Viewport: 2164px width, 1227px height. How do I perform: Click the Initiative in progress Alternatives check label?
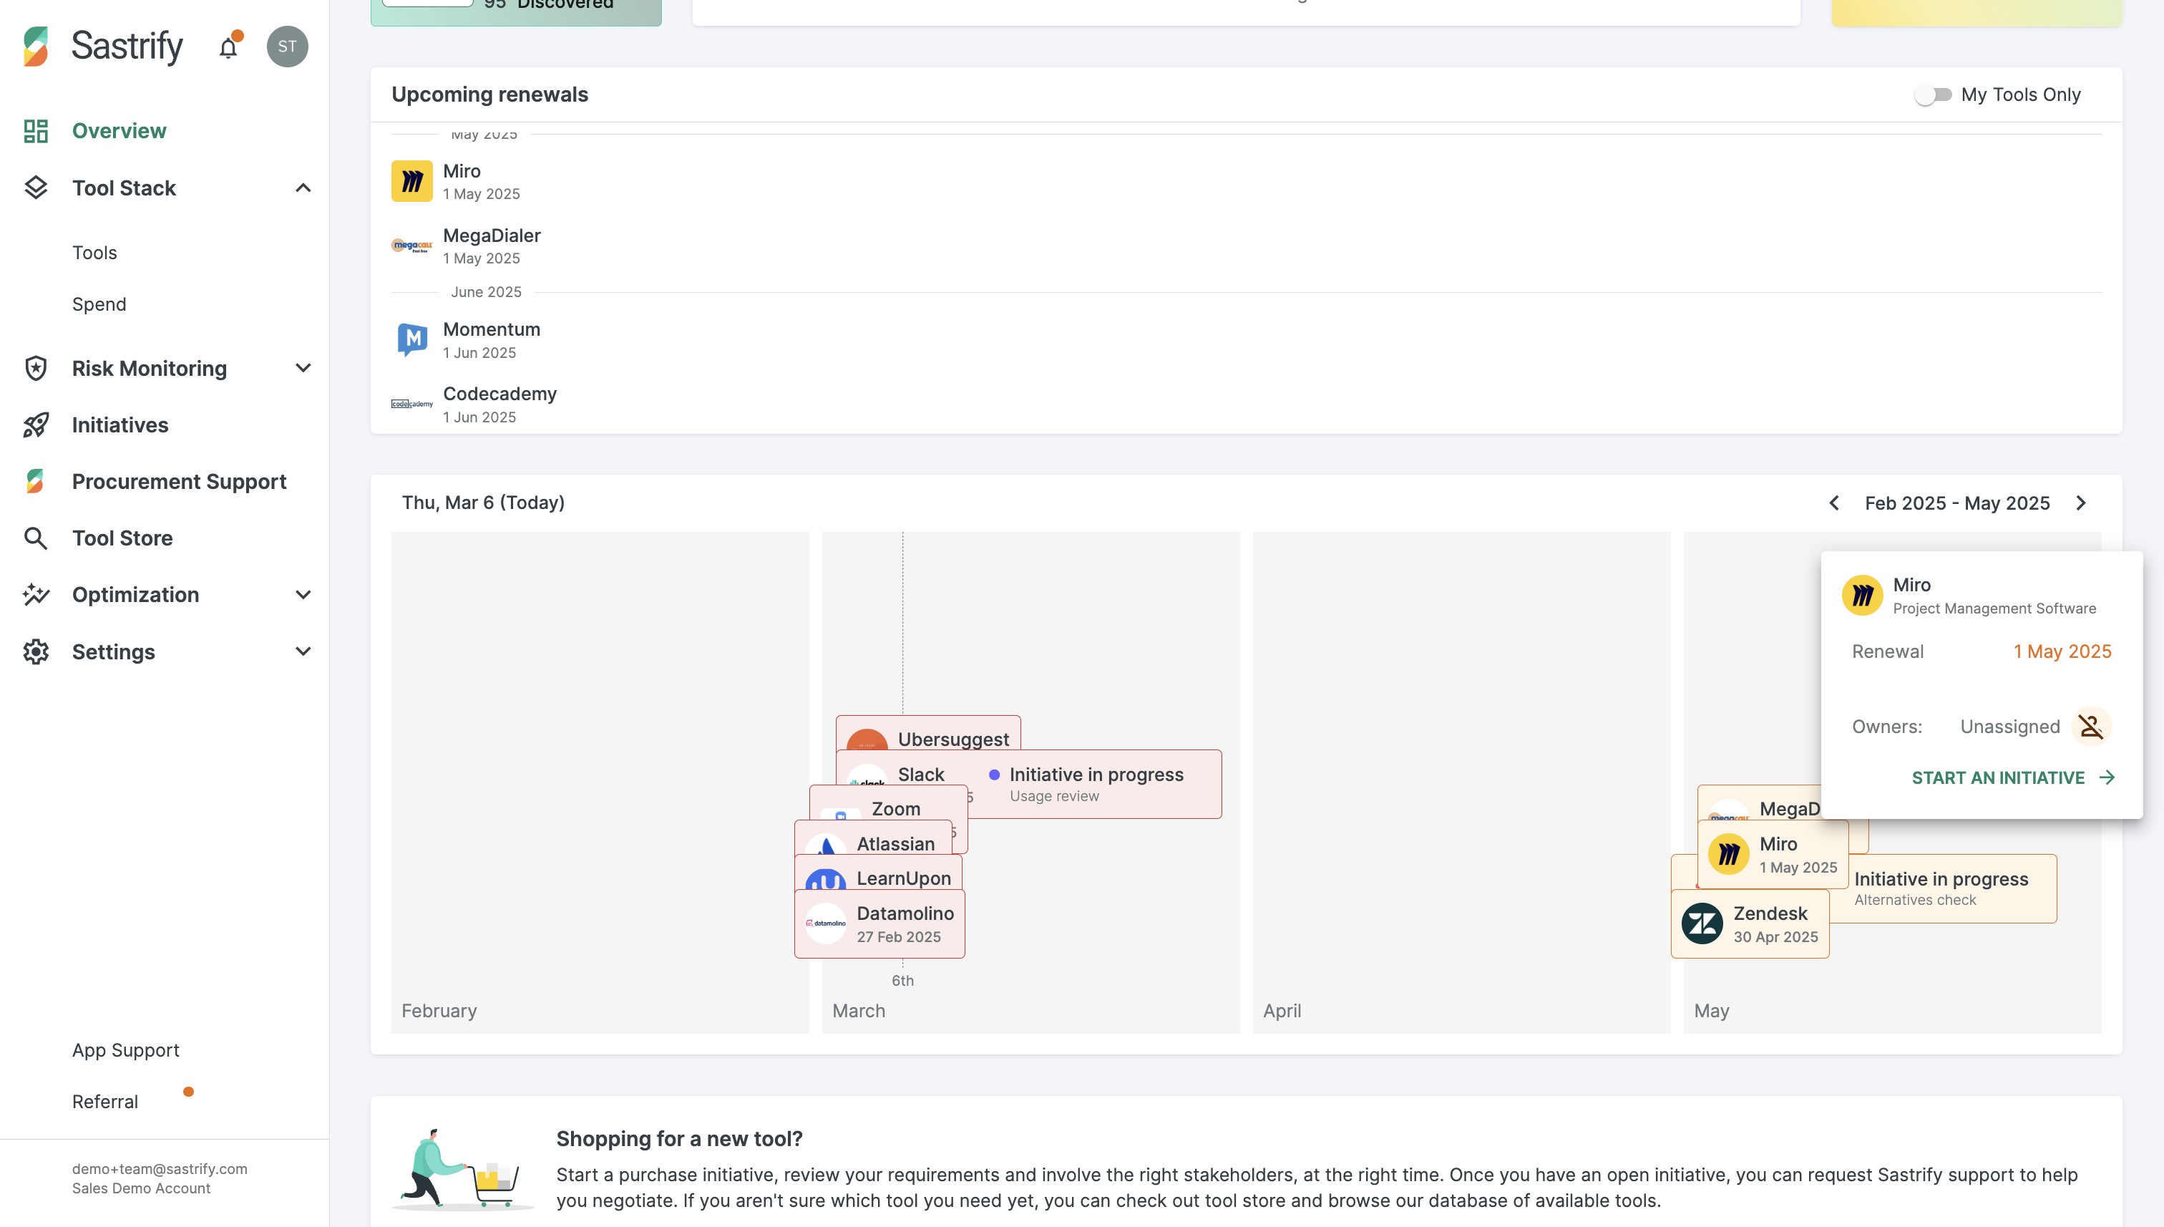pyautogui.click(x=1941, y=888)
